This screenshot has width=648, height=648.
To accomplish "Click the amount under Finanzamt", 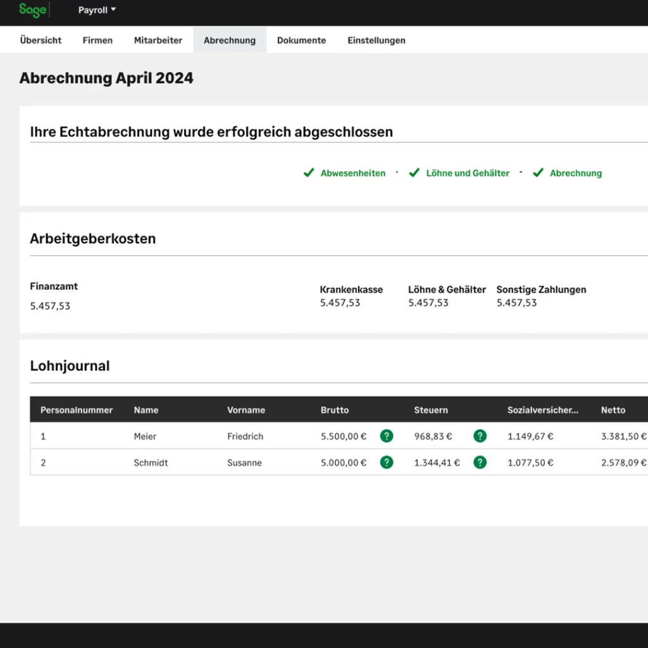I will coord(50,306).
